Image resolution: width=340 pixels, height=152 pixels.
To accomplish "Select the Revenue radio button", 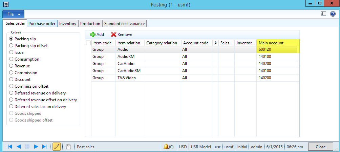I will pos(12,66).
